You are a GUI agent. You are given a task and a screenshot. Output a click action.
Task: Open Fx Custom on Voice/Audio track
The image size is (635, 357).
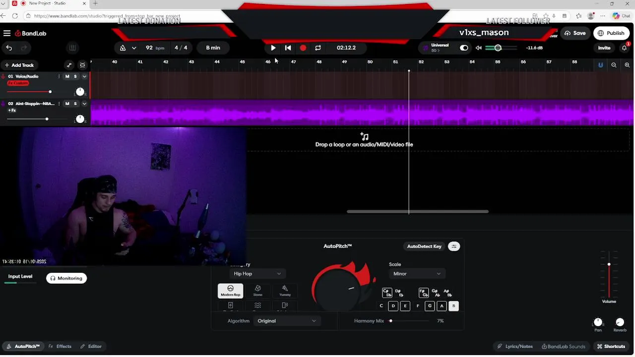point(18,83)
